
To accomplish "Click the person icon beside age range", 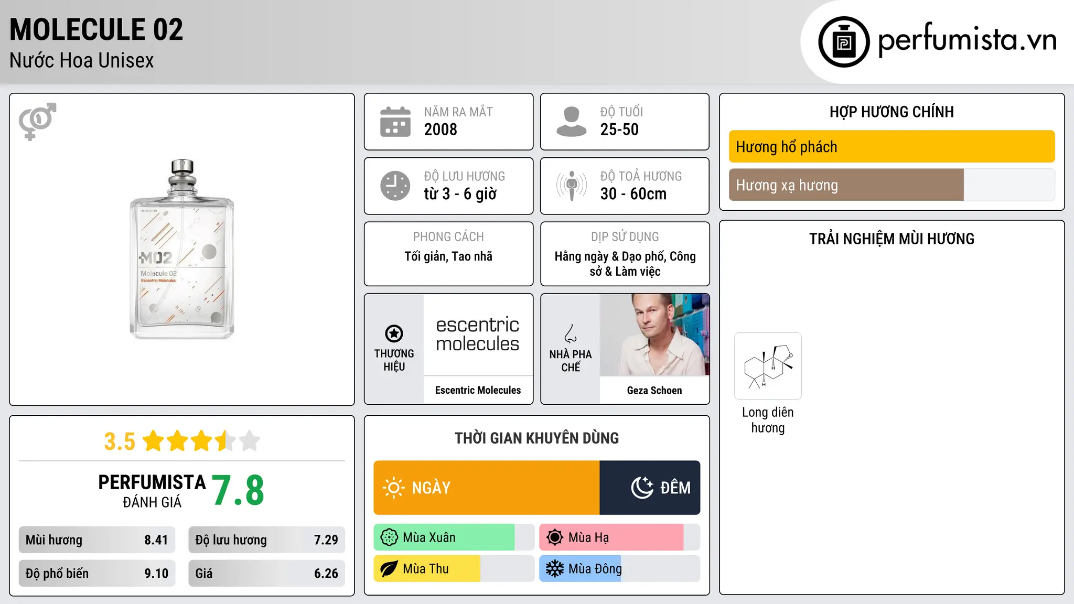I will tap(571, 122).
